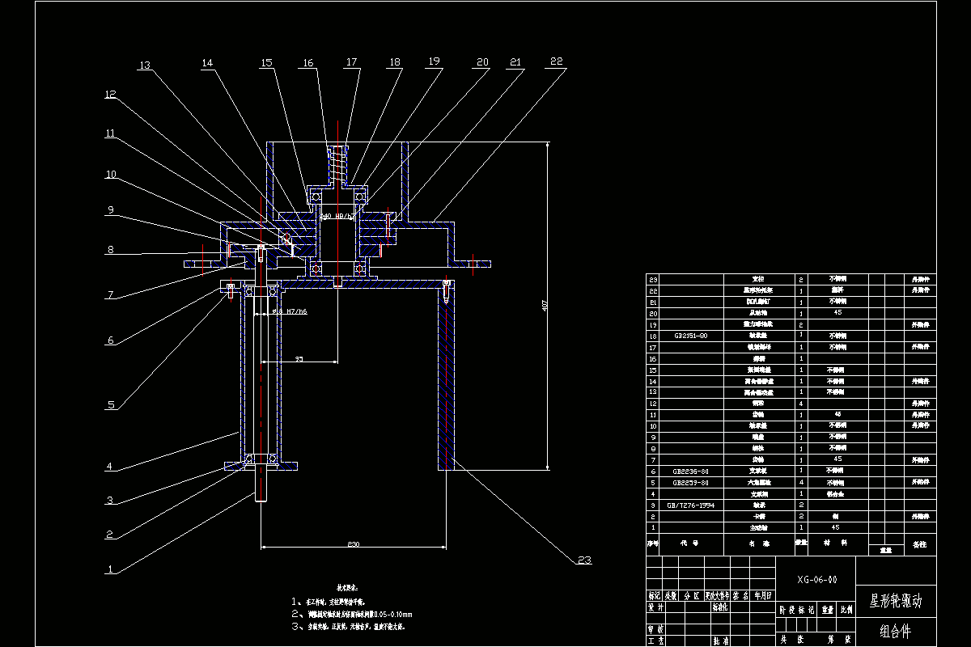Click the part callout number 19
Image resolution: width=971 pixels, height=647 pixels.
coord(434,61)
